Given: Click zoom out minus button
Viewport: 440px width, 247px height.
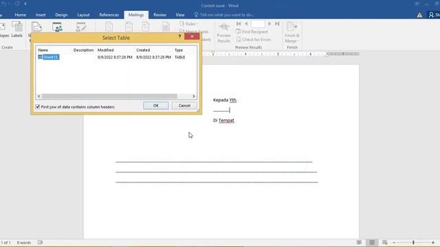Looking at the screenshot, I should [x=394, y=242].
